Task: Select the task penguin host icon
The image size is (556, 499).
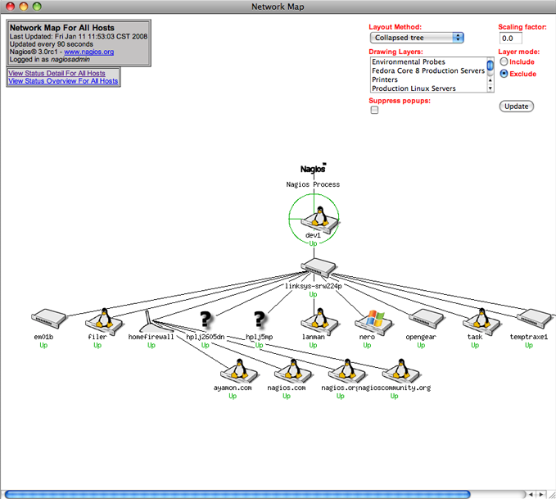Action: (x=481, y=321)
